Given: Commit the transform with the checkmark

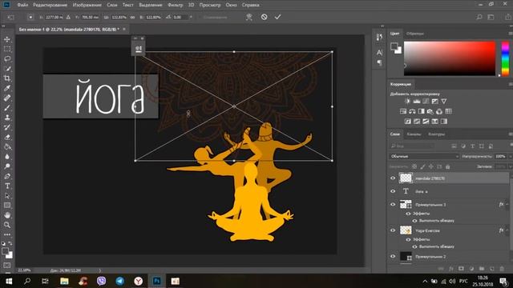Looking at the screenshot, I should click(277, 17).
